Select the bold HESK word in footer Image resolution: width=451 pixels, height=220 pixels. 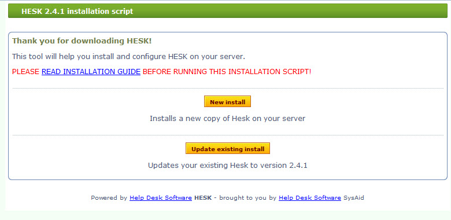pos(203,198)
